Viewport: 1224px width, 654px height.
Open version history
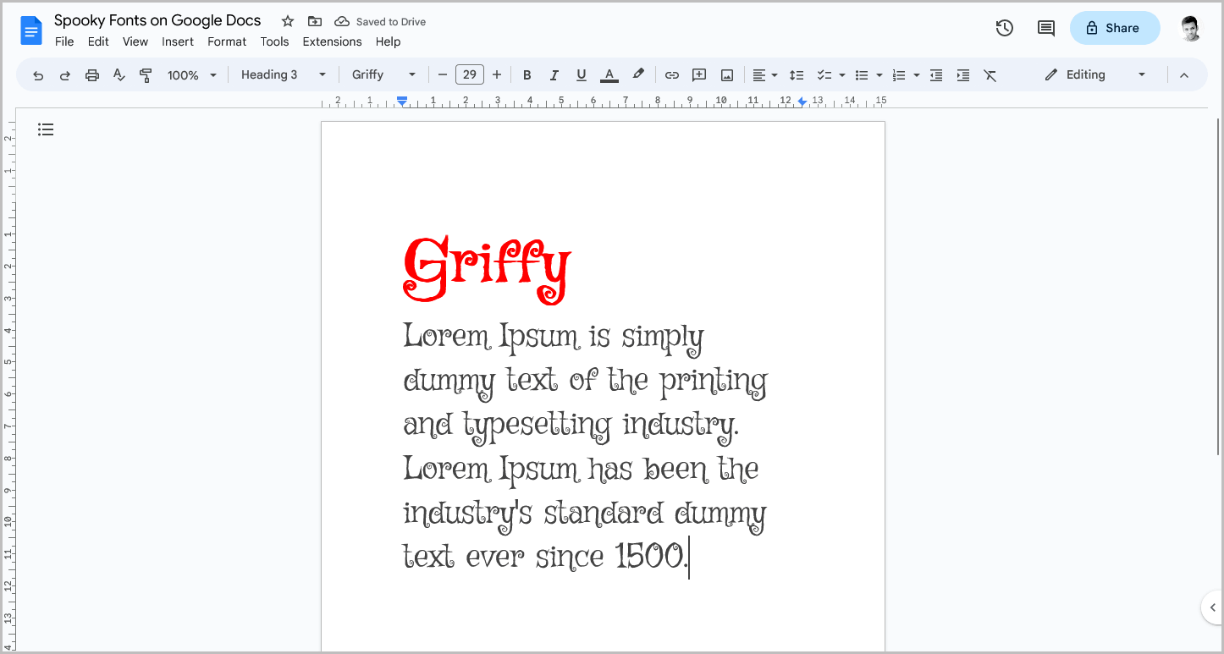tap(1004, 28)
